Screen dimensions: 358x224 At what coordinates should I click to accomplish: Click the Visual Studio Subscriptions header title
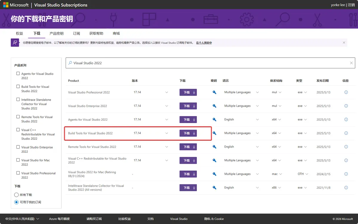61,5
